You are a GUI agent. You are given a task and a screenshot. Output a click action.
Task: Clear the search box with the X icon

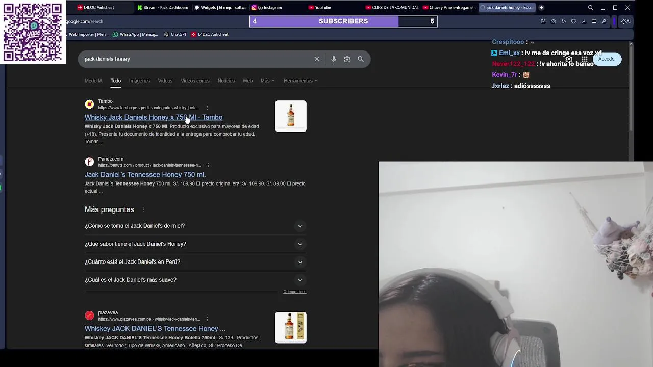[x=317, y=59]
